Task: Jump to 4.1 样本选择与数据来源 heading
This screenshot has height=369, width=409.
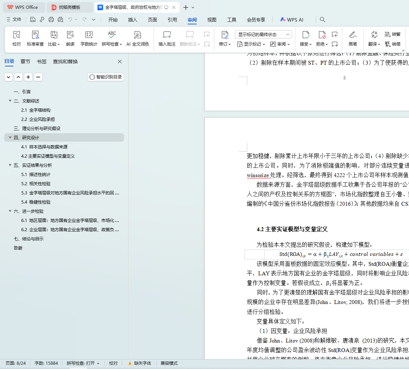Action: click(44, 147)
